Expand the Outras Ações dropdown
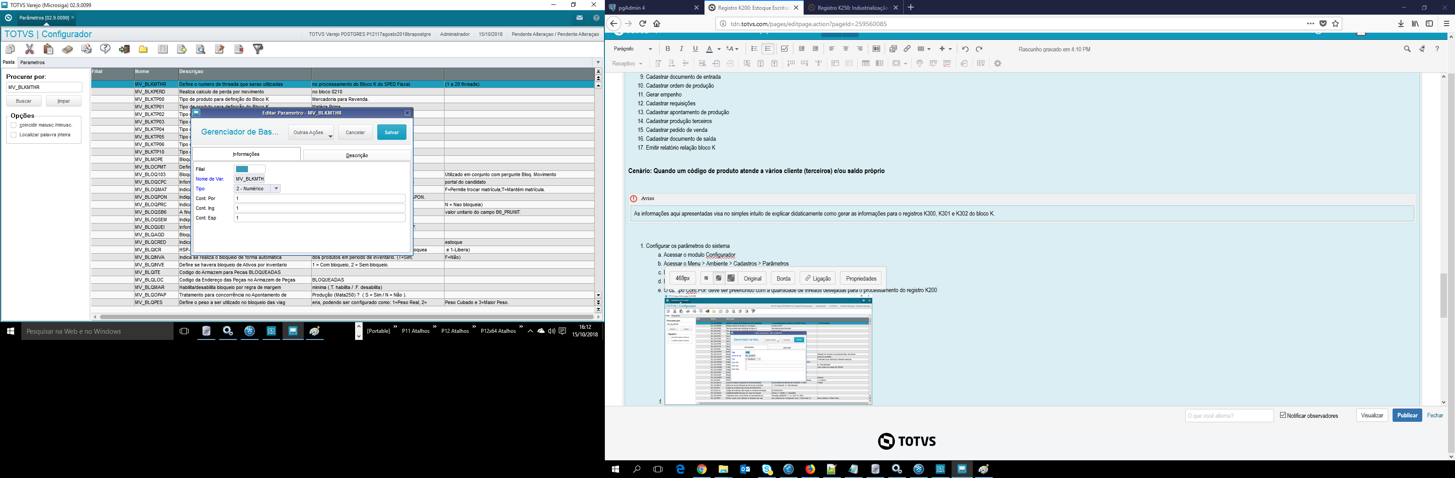The image size is (1455, 478). (x=311, y=132)
